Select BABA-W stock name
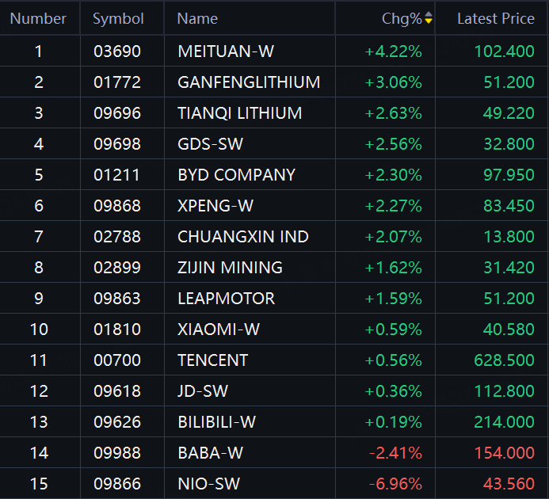Image resolution: width=549 pixels, height=499 pixels. pyautogui.click(x=211, y=453)
